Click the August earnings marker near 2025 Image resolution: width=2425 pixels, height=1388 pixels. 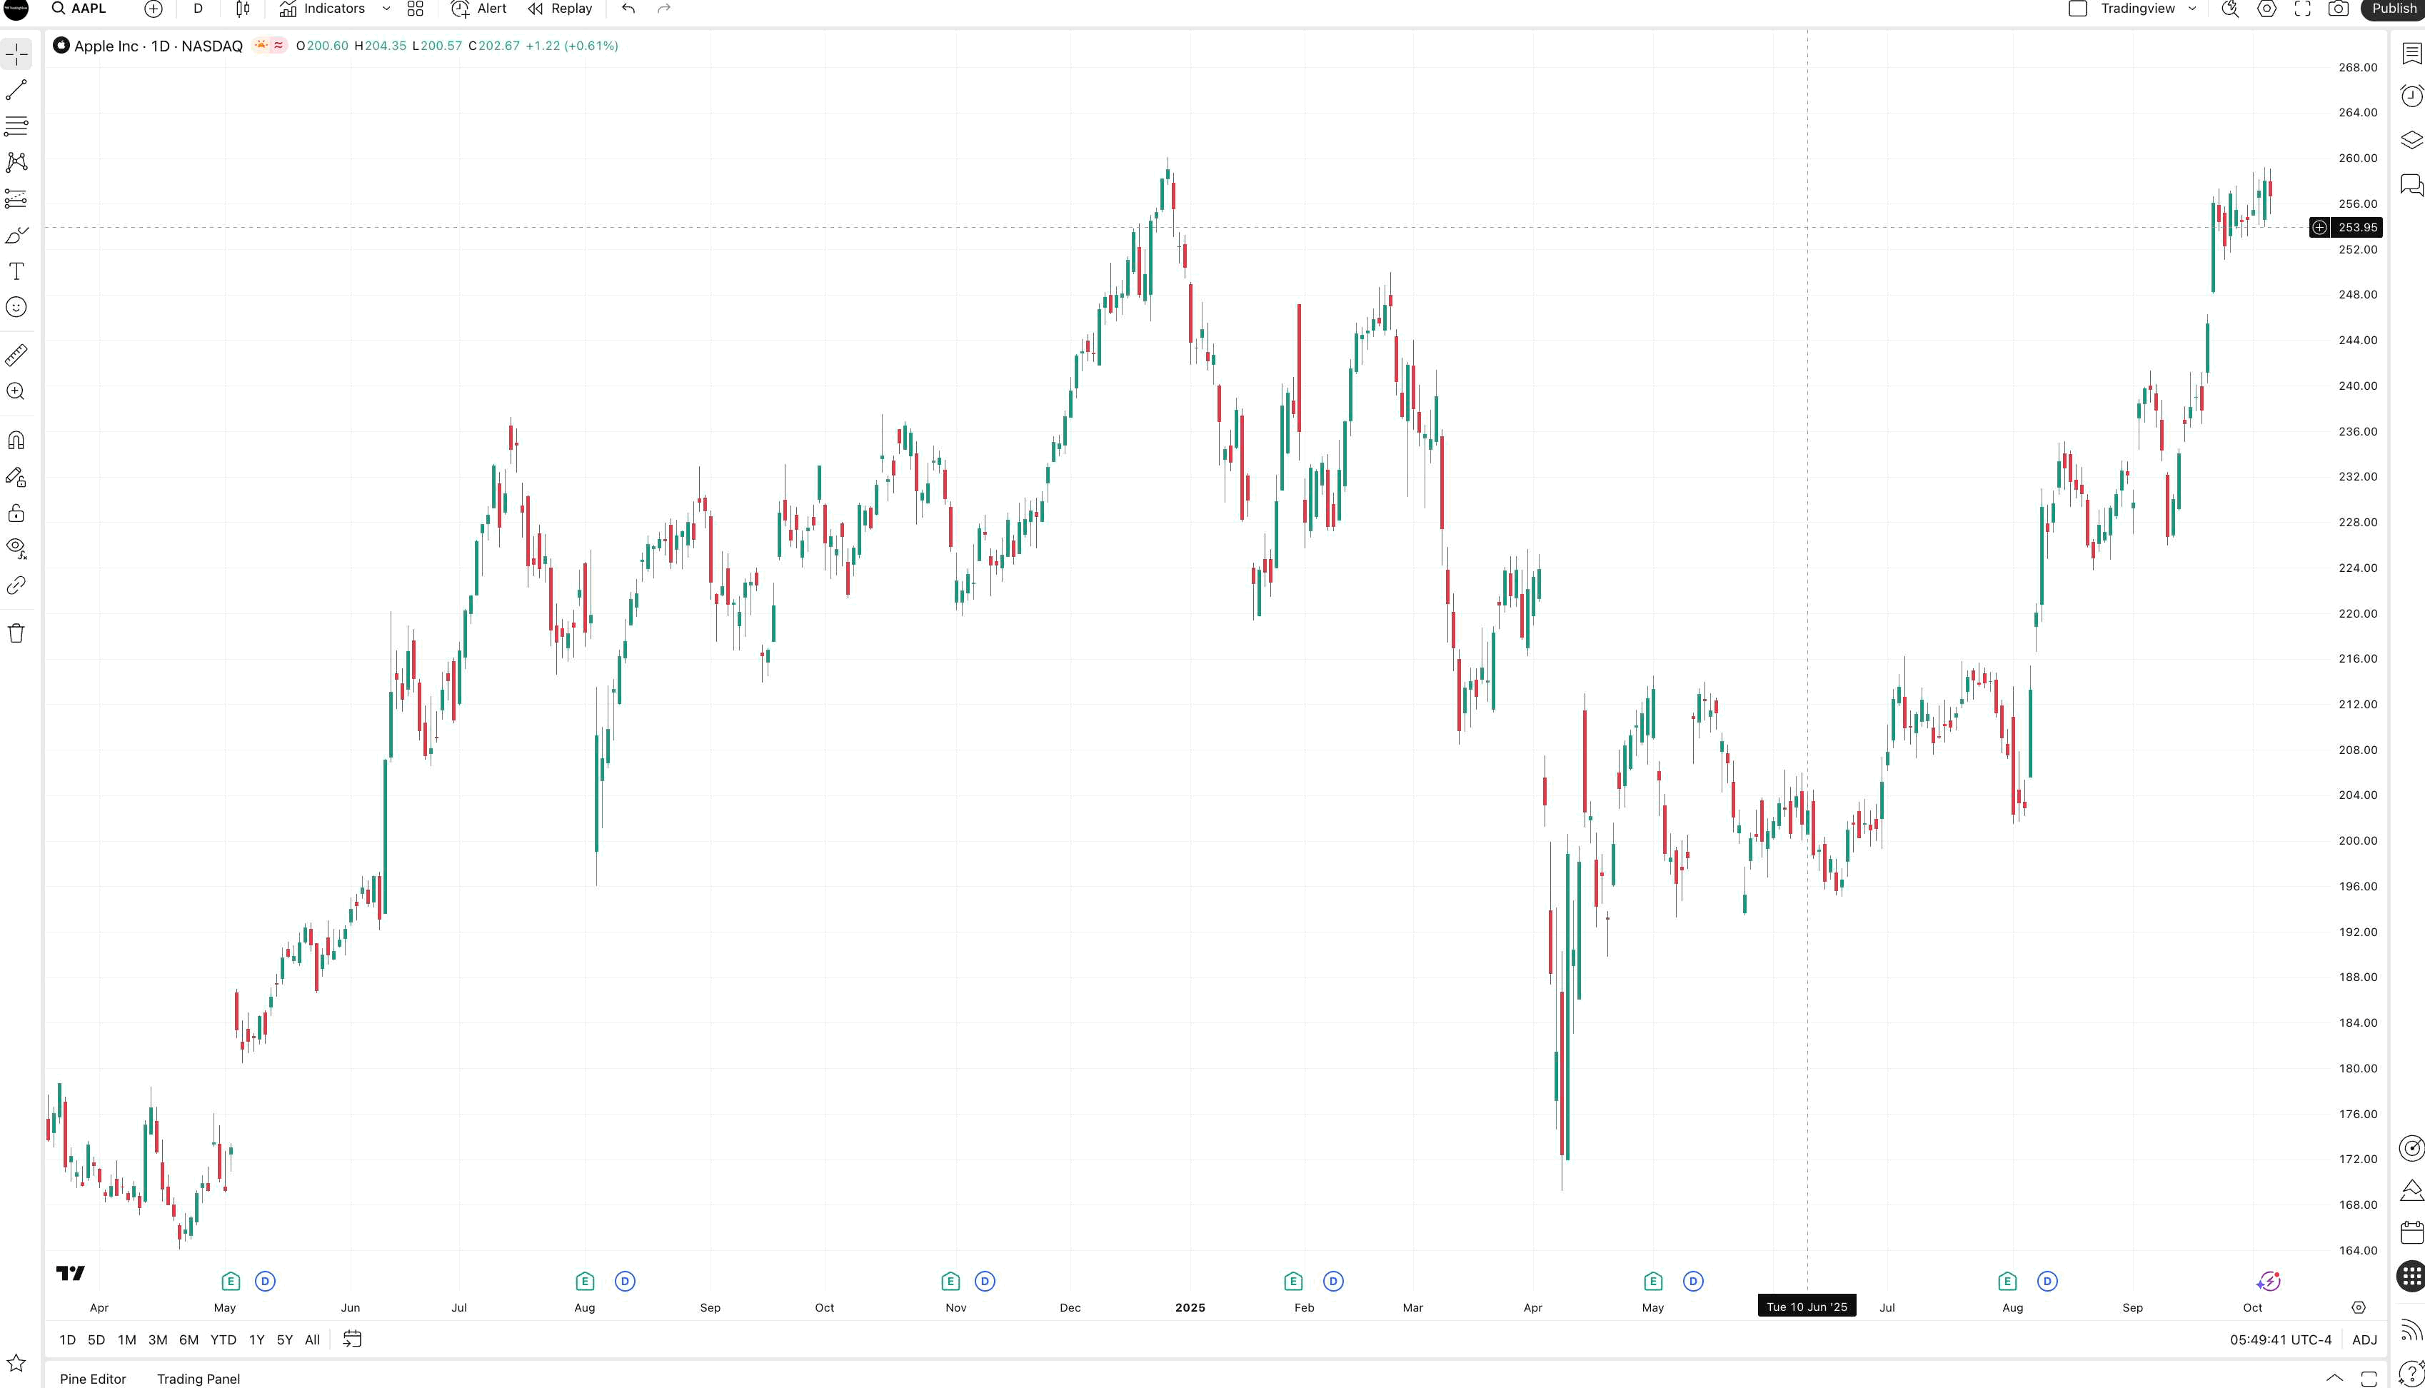point(2007,1281)
